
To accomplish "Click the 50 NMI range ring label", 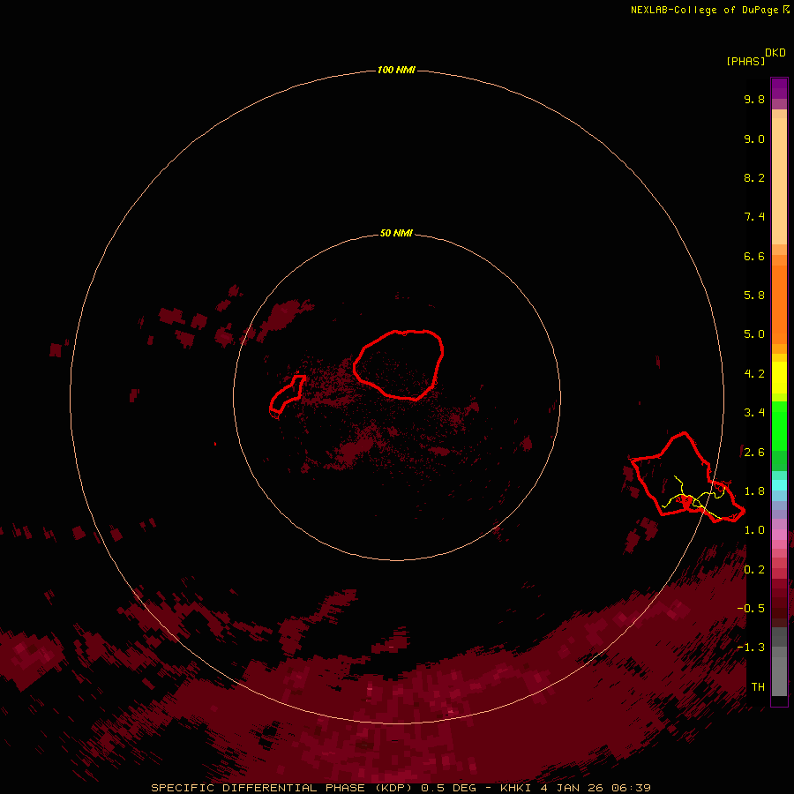I will 396,234.
